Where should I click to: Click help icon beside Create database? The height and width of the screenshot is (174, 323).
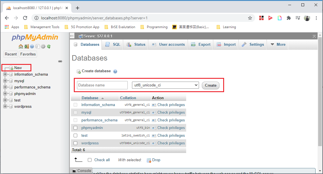pos(115,71)
